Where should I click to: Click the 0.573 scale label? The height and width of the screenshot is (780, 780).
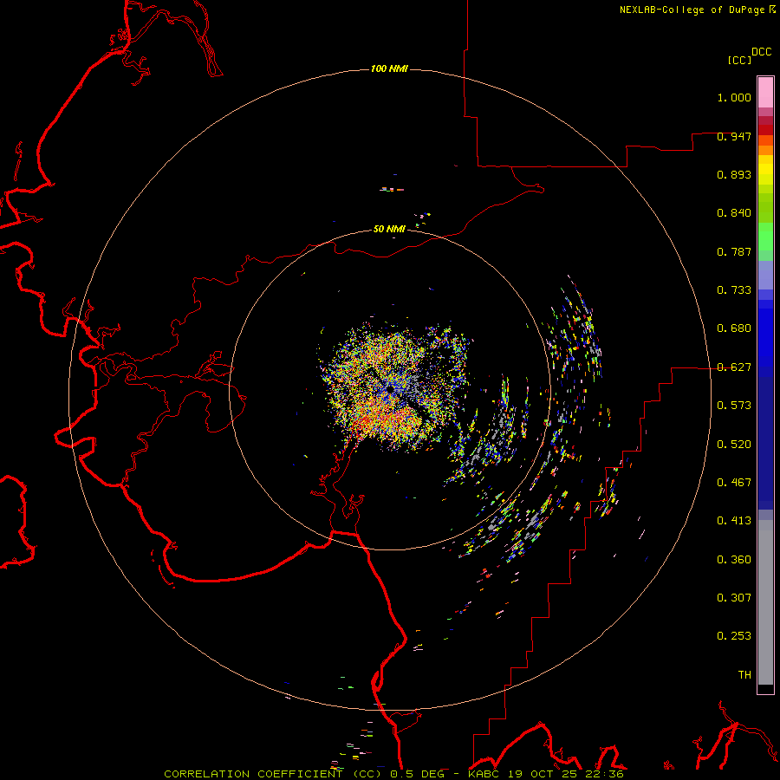pyautogui.click(x=734, y=406)
